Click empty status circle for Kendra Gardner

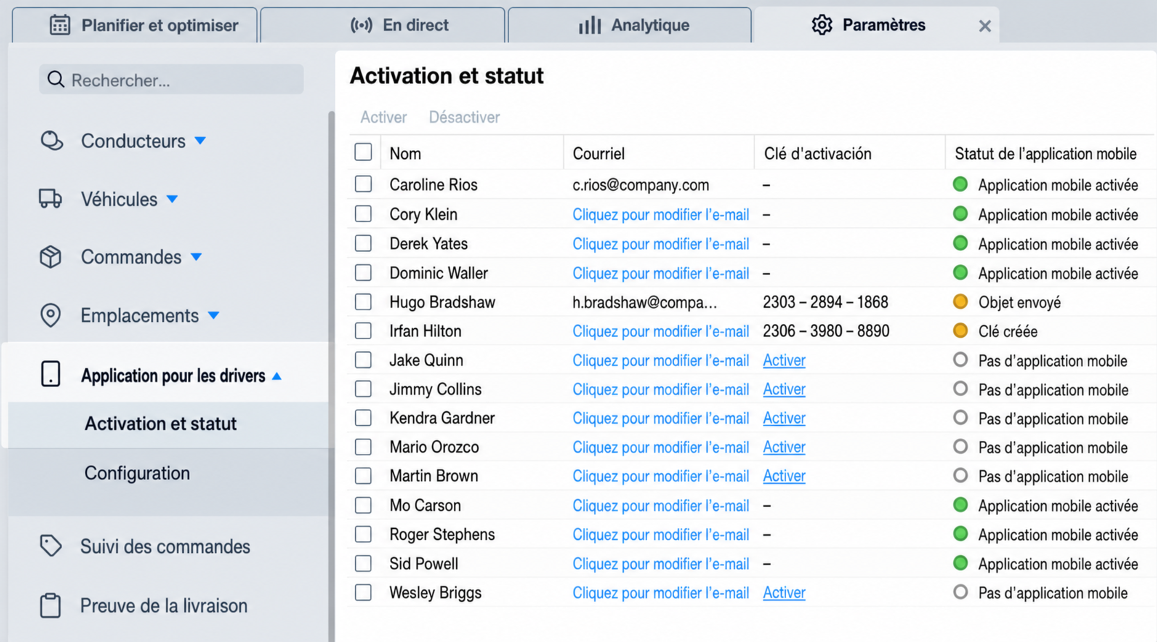[960, 418]
